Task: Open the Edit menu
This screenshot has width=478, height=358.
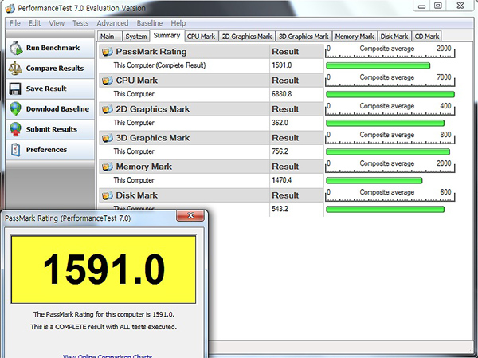Action: tap(34, 23)
